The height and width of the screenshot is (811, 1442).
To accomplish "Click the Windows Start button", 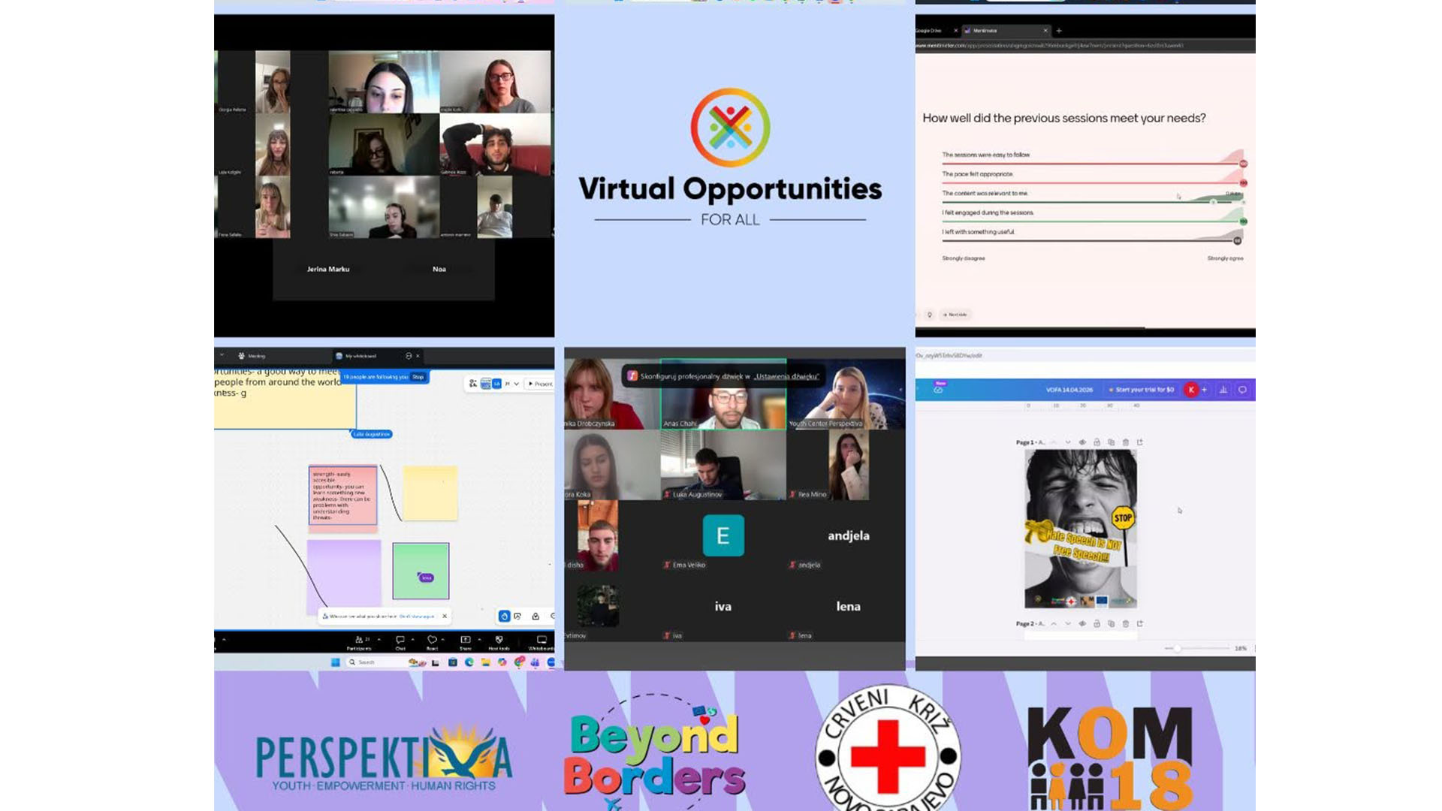I will [x=335, y=662].
